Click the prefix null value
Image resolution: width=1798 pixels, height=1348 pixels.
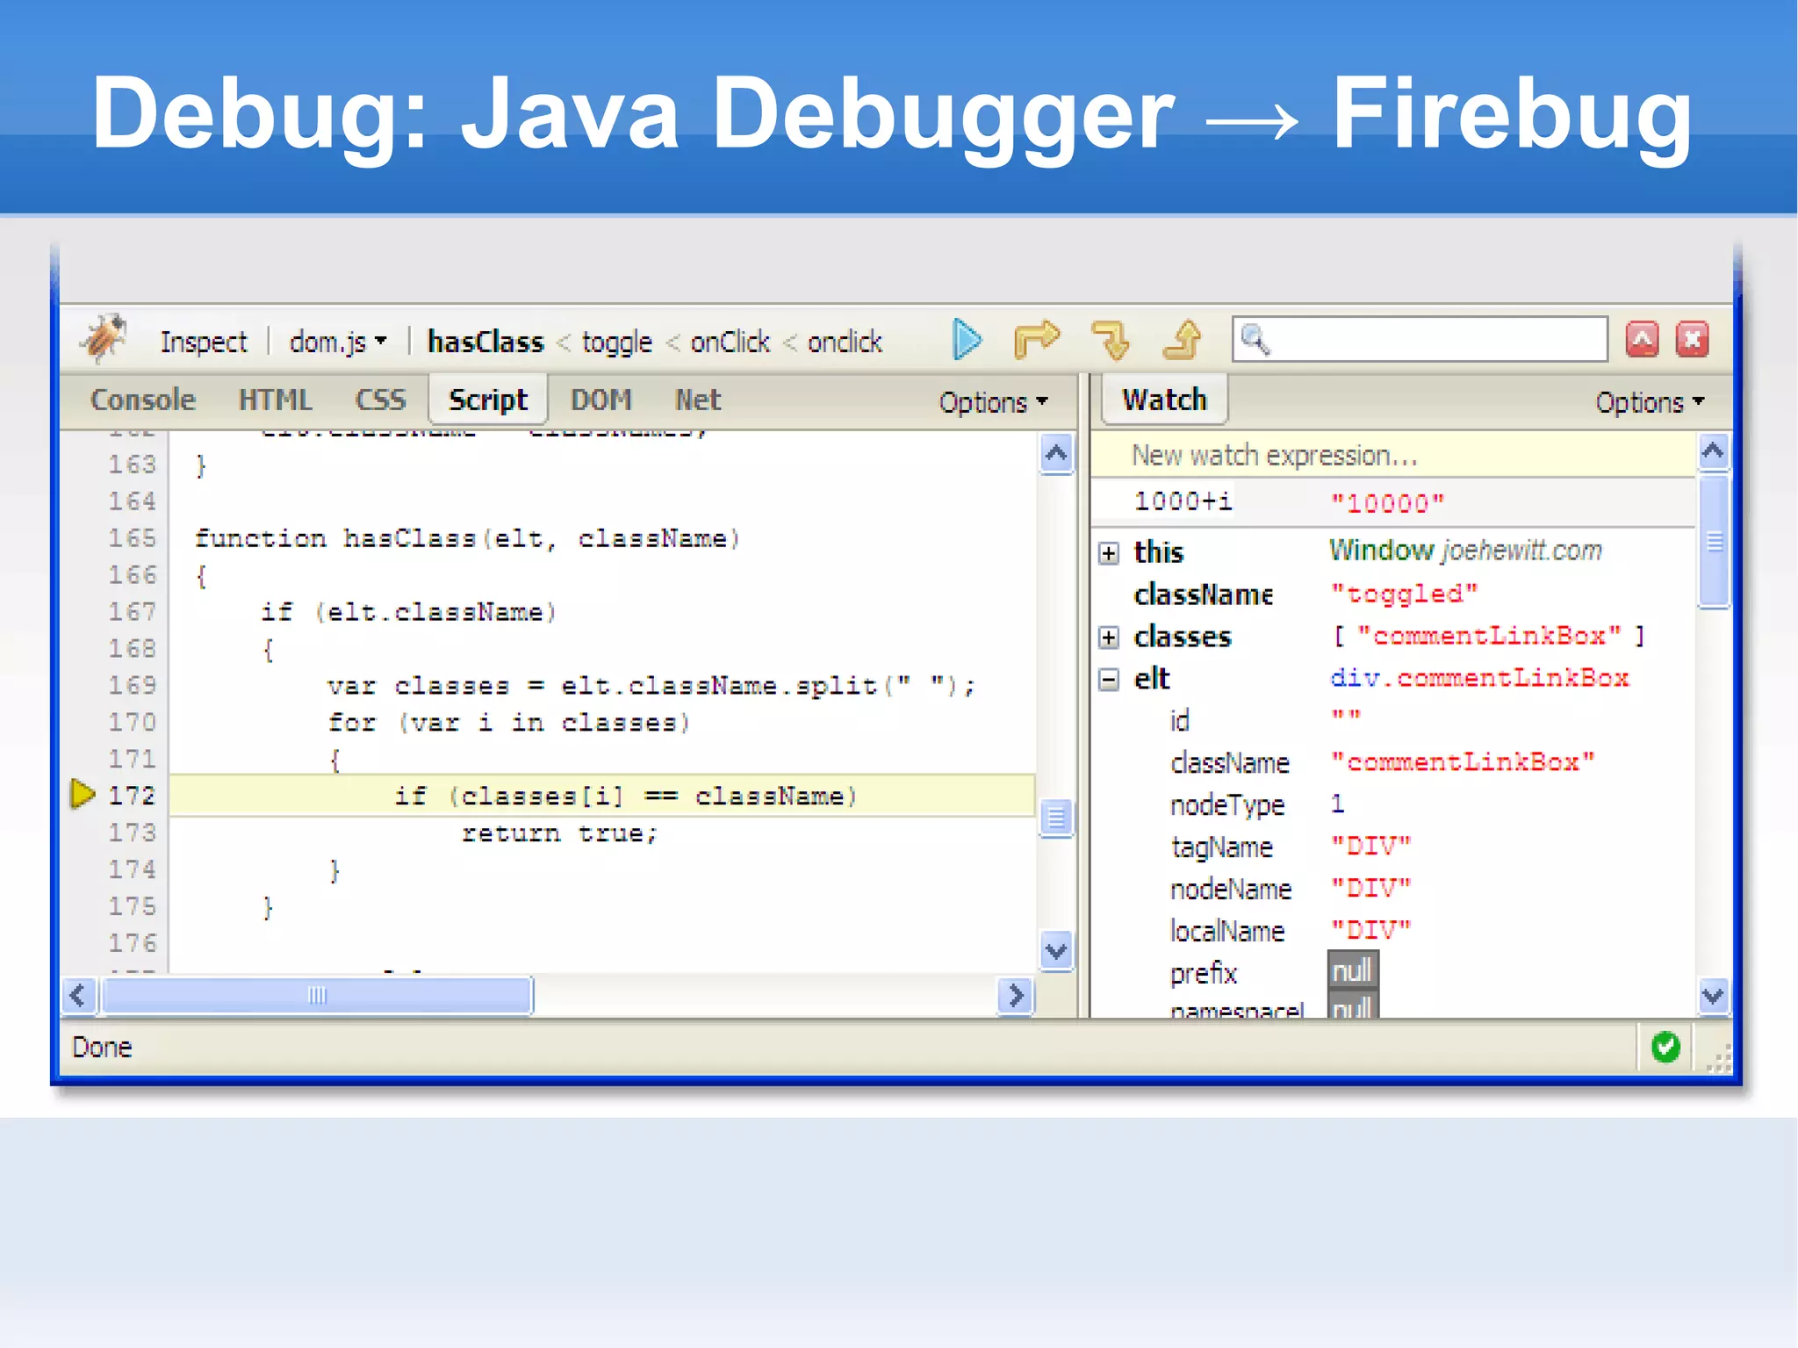pos(1353,971)
